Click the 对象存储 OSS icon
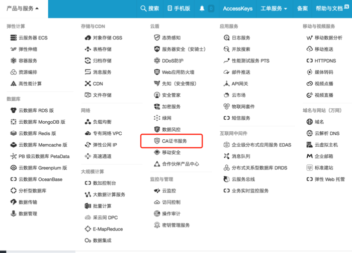 pyautogui.click(x=87, y=38)
